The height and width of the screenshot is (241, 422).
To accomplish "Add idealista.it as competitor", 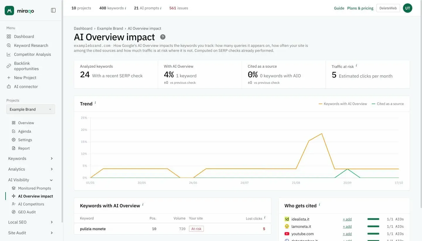I will pos(347,219).
